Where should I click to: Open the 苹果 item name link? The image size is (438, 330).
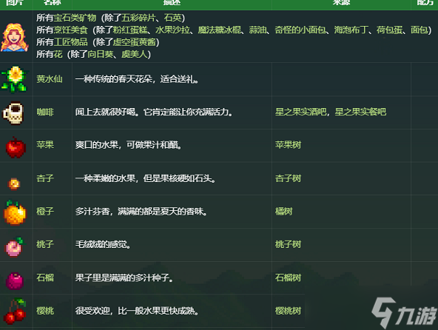(x=45, y=145)
